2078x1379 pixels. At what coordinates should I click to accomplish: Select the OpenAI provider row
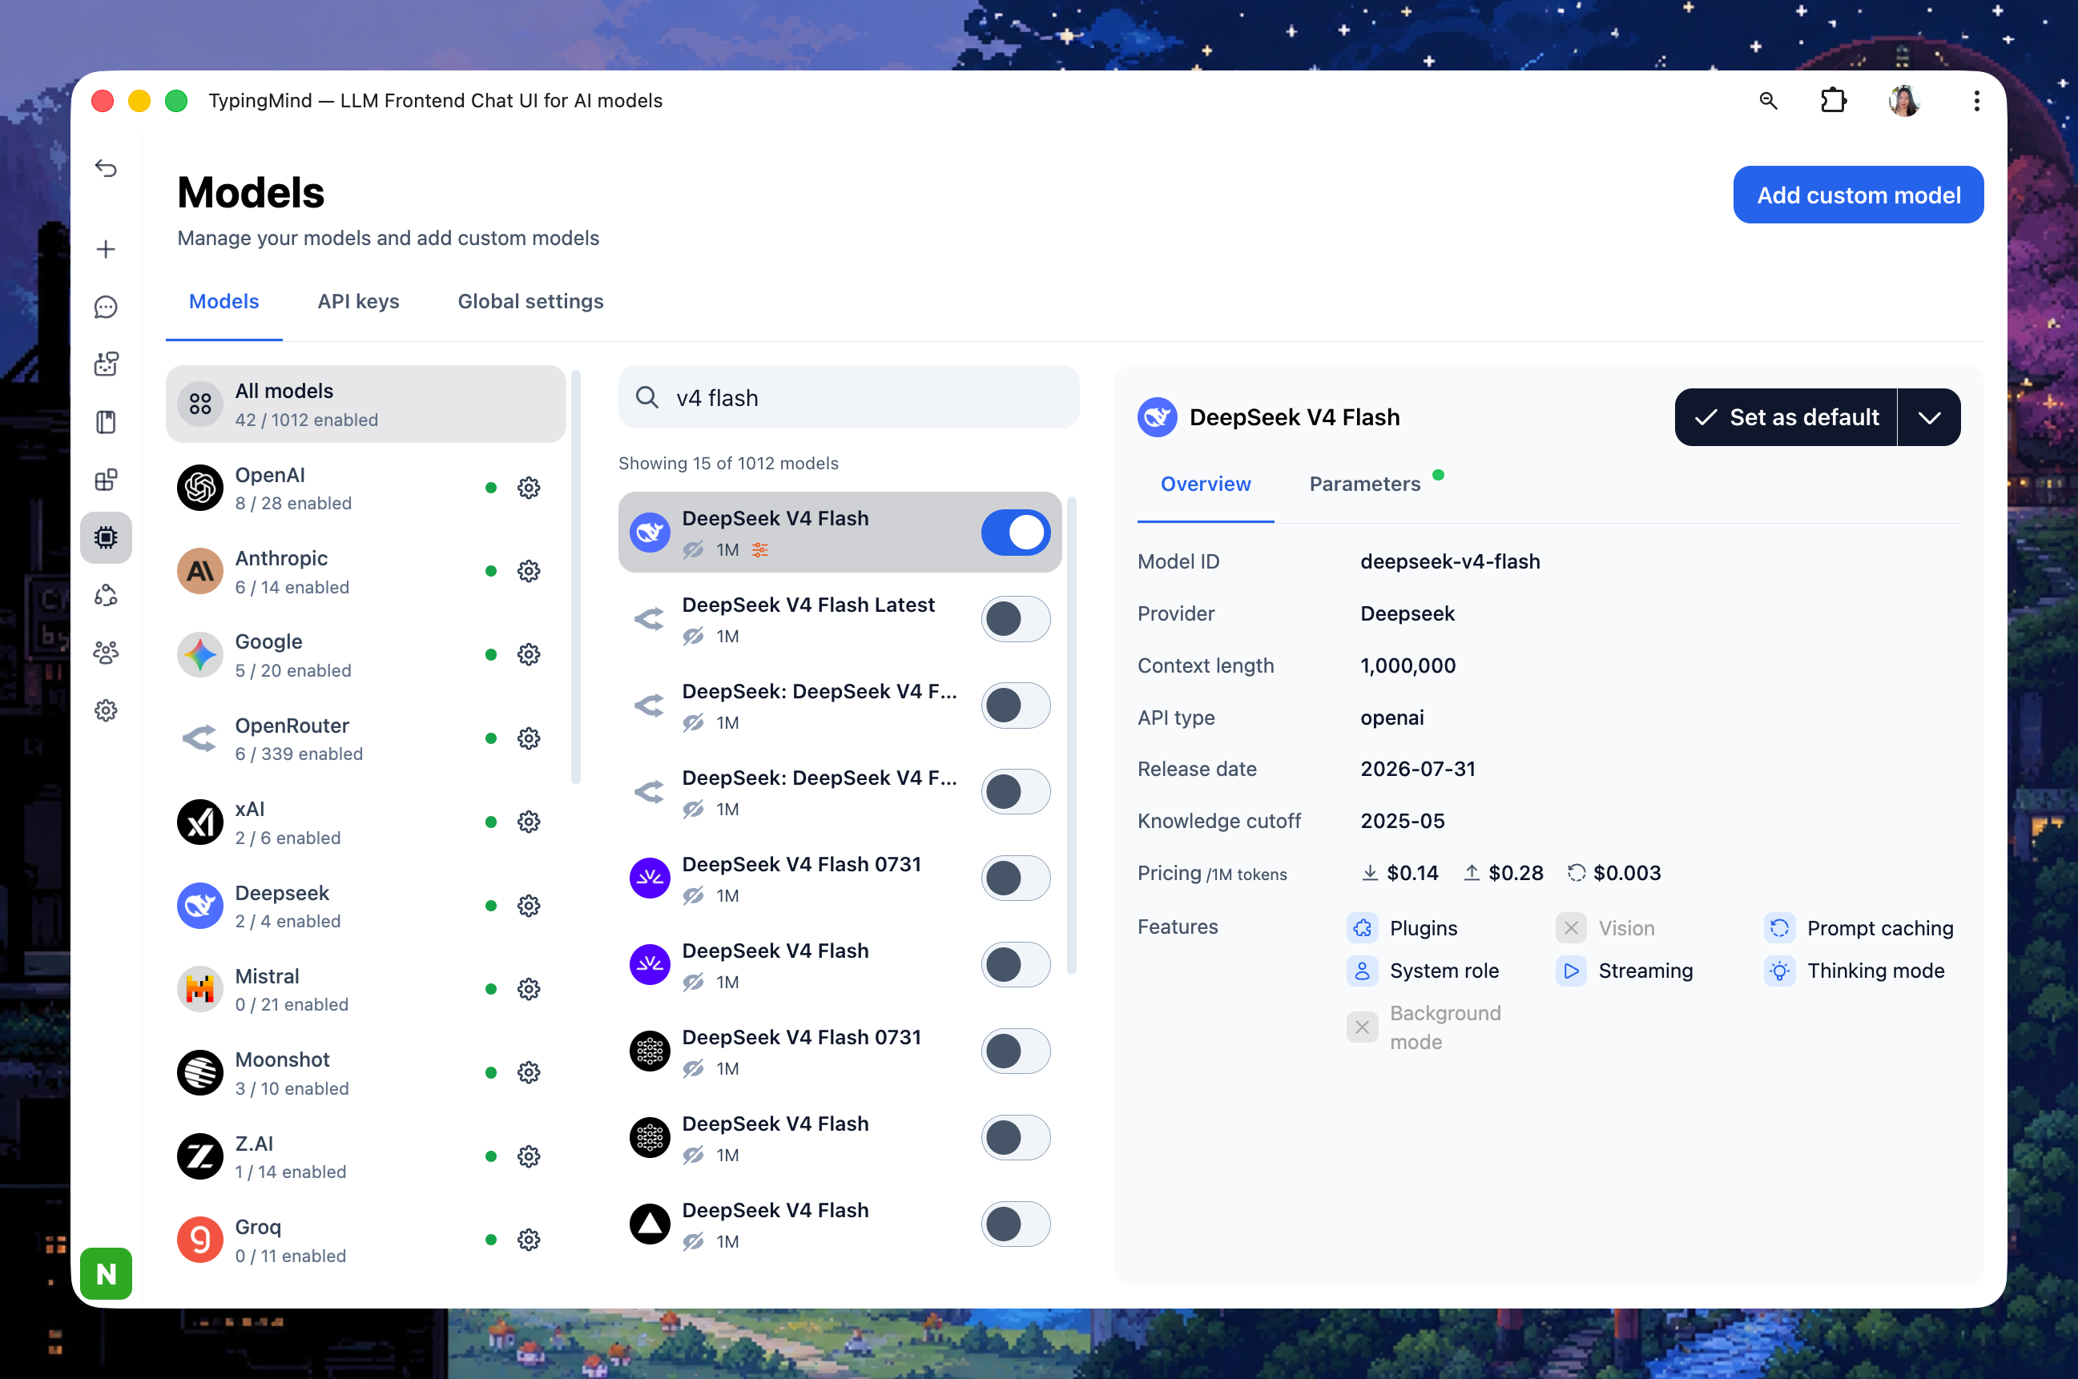(365, 488)
